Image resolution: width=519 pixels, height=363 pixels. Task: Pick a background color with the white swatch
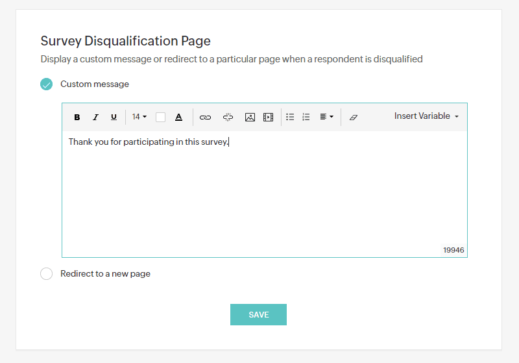(160, 118)
